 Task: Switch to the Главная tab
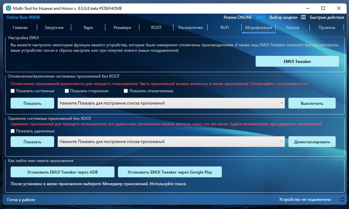20,28
